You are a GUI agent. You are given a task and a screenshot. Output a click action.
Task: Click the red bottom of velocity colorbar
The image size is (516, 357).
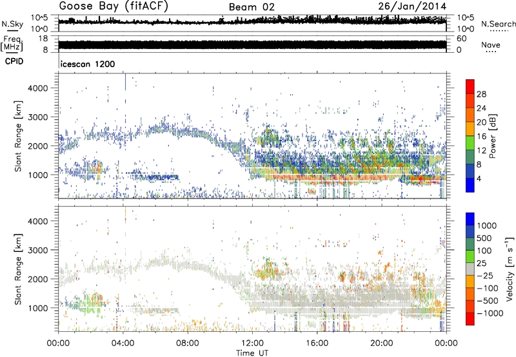click(470, 319)
